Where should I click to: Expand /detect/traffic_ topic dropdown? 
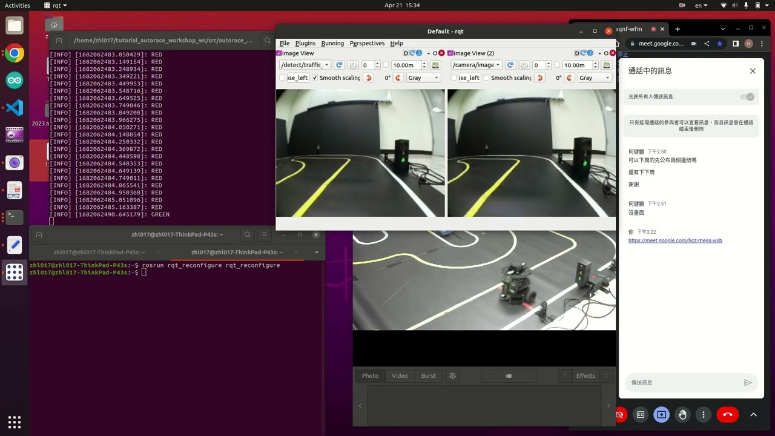pos(305,65)
